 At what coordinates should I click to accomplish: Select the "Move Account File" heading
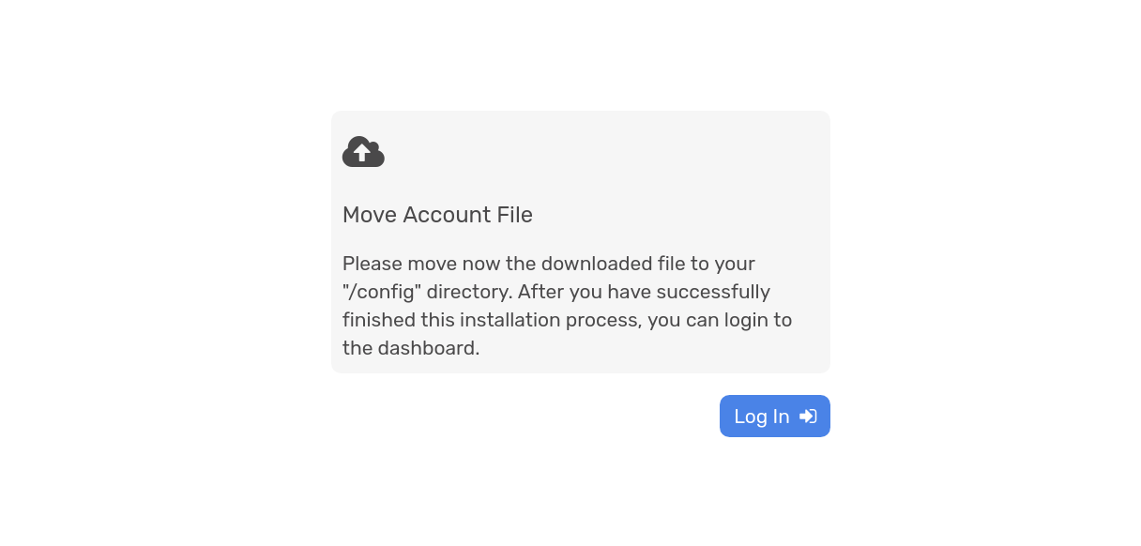tap(437, 215)
